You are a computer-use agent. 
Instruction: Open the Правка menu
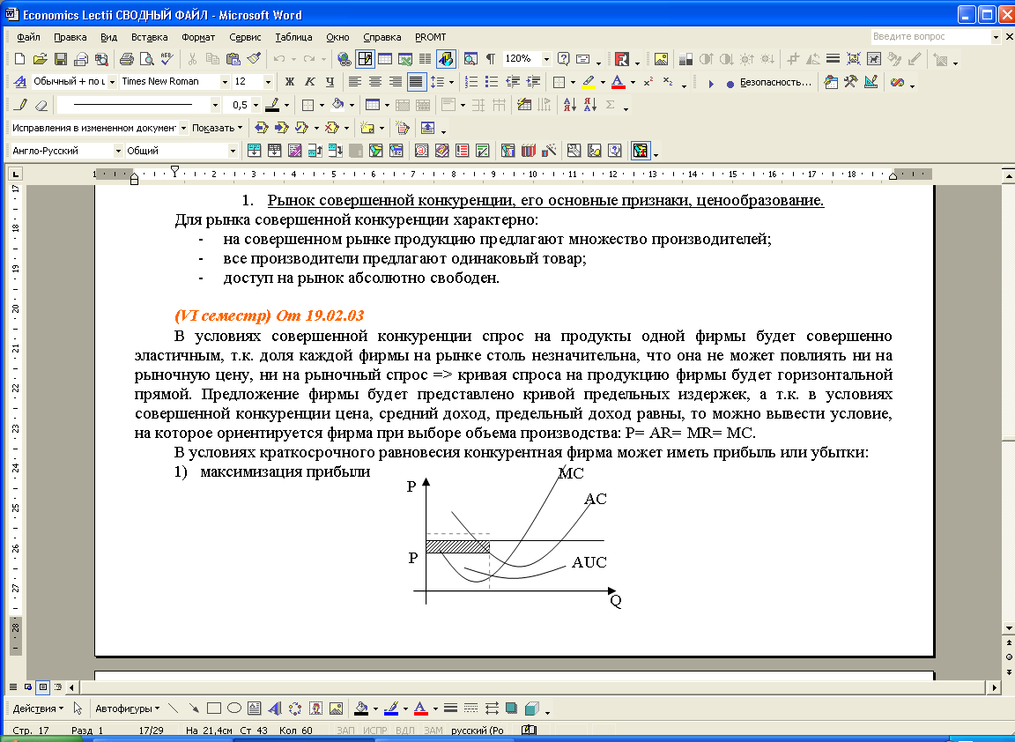coord(70,37)
